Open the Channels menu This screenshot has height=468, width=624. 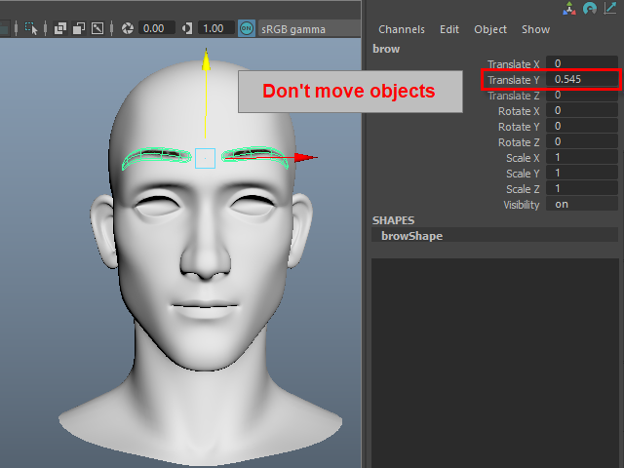pos(402,29)
